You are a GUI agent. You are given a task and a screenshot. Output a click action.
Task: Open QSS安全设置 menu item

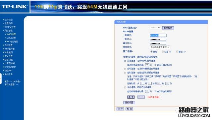pos(10,27)
